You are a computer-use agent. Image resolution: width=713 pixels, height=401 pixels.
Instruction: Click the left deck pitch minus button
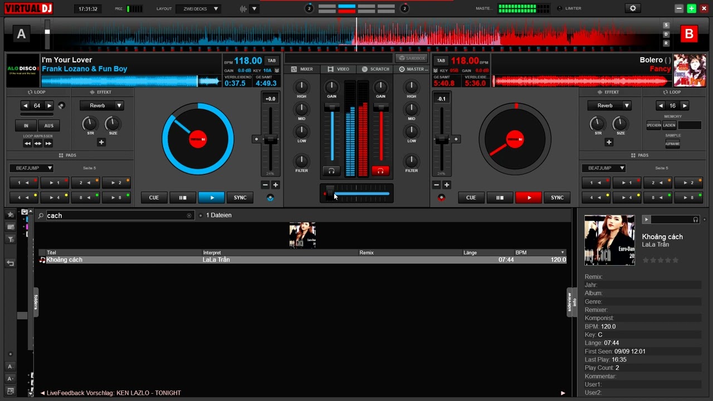(x=265, y=185)
